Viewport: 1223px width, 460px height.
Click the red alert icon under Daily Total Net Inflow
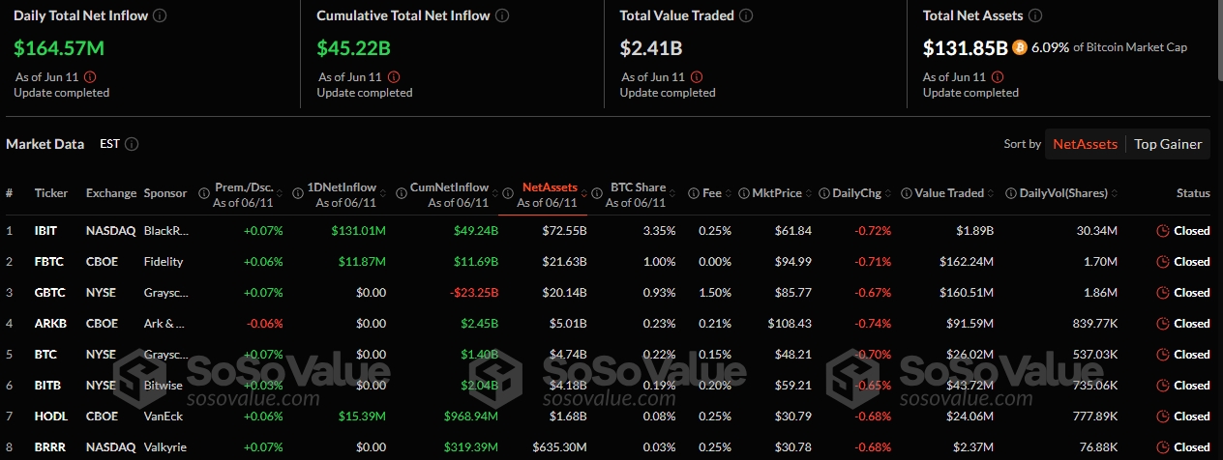tap(91, 77)
